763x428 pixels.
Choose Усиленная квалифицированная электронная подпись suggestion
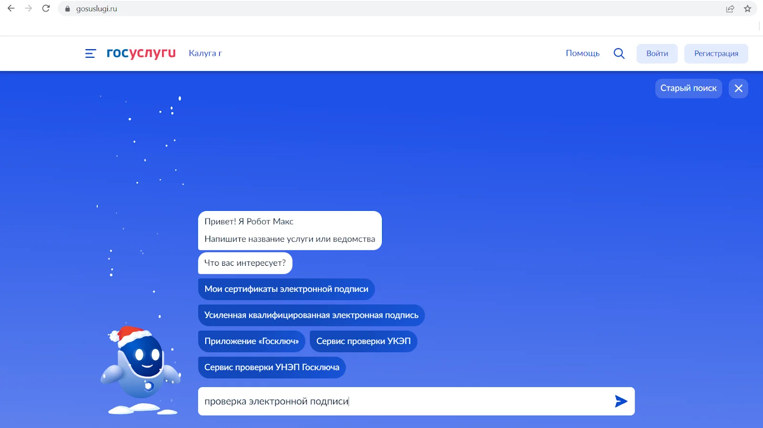[311, 315]
